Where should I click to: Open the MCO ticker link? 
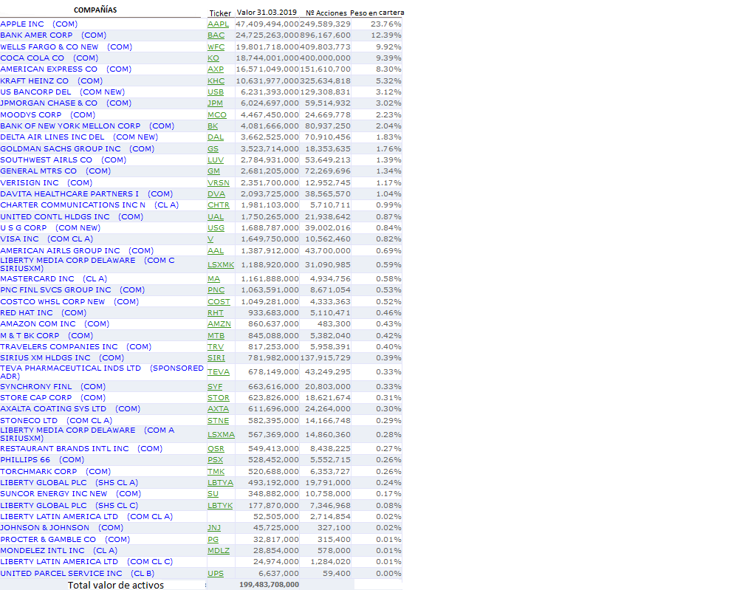(217, 114)
